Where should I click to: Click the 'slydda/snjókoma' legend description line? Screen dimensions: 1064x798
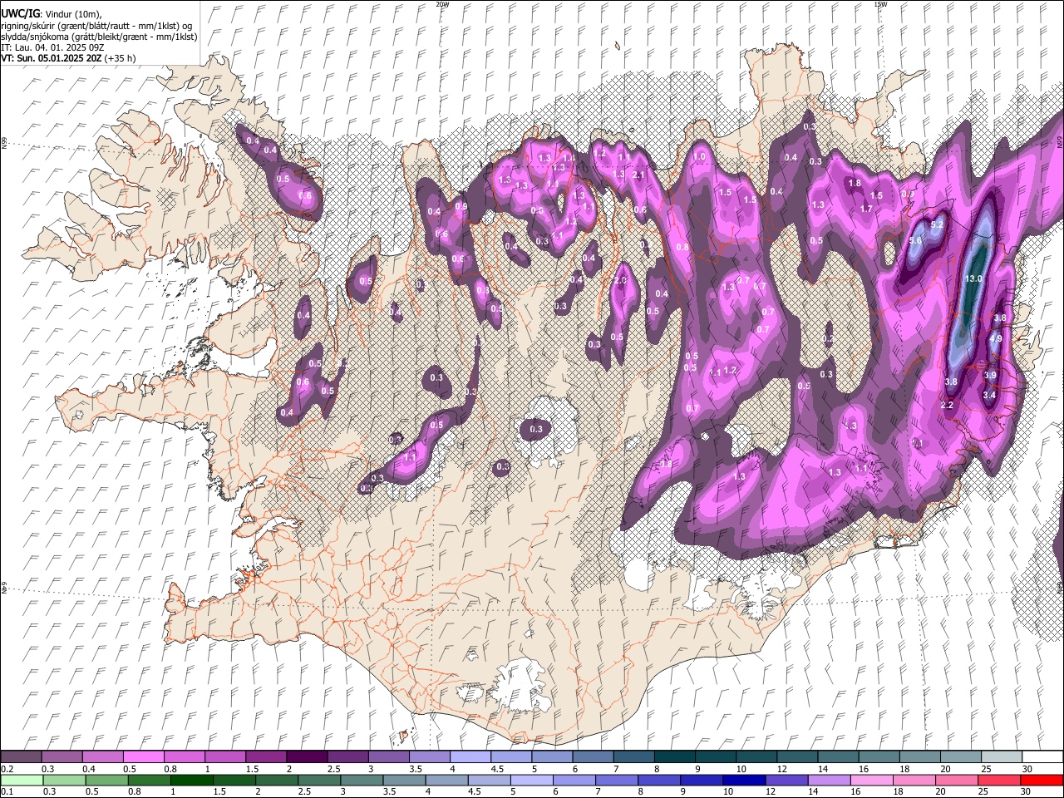[x=99, y=37]
